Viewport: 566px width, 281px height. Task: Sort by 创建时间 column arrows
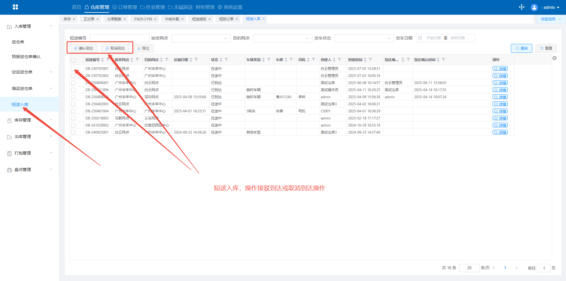click(365, 60)
